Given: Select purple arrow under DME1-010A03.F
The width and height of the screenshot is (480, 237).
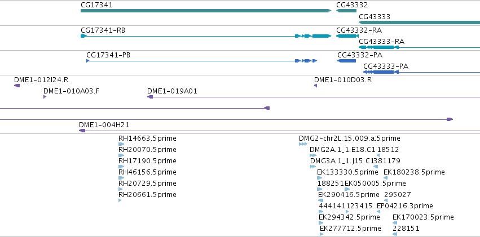Looking at the screenshot, I should click(x=45, y=97).
